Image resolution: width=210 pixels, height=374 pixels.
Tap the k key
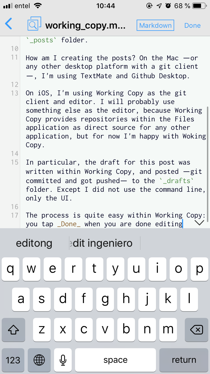pyautogui.click(x=168, y=300)
